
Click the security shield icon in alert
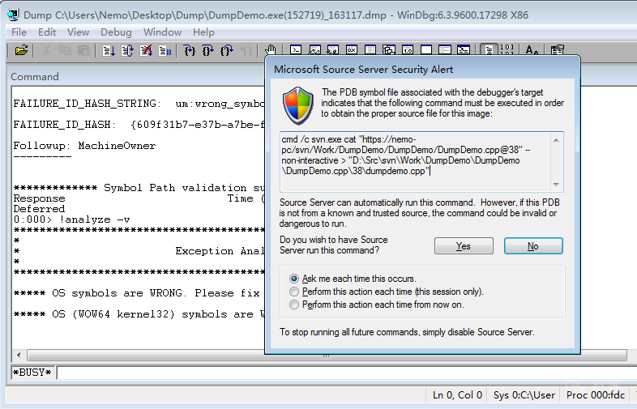pos(298,105)
